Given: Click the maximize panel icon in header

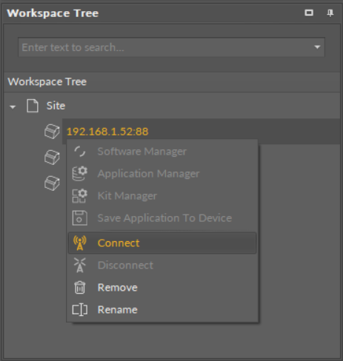Looking at the screenshot, I should click(309, 13).
